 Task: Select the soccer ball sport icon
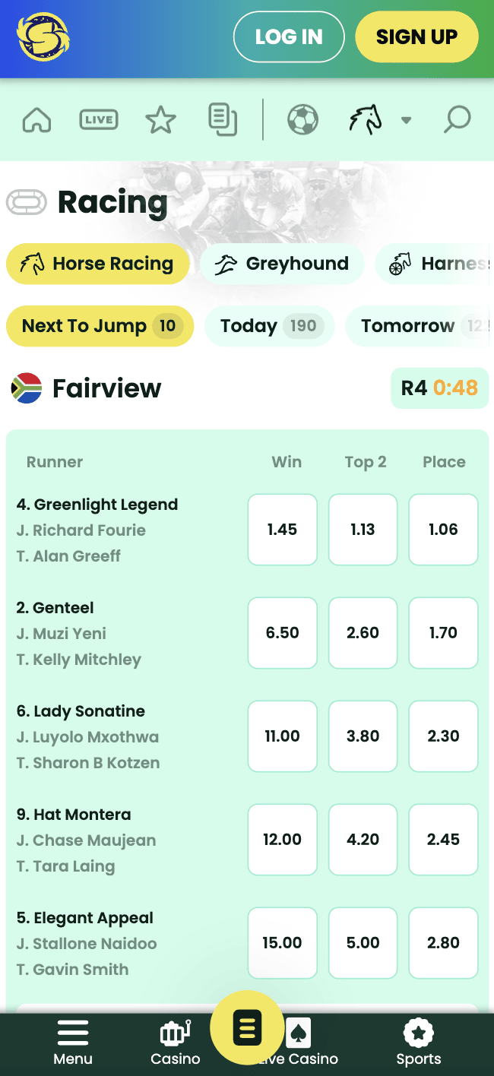click(302, 120)
